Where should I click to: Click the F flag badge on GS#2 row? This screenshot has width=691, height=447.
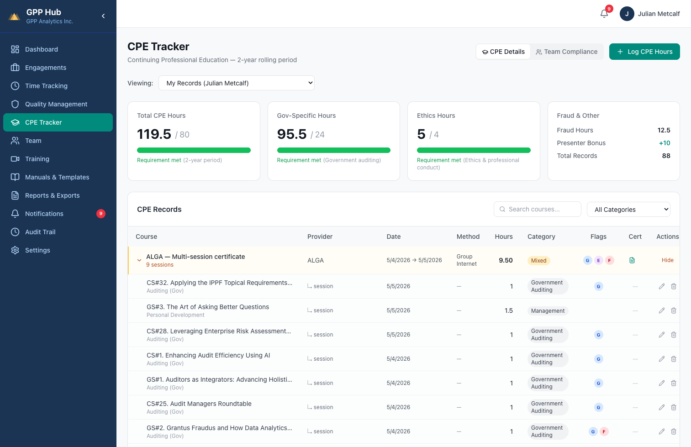coord(604,431)
